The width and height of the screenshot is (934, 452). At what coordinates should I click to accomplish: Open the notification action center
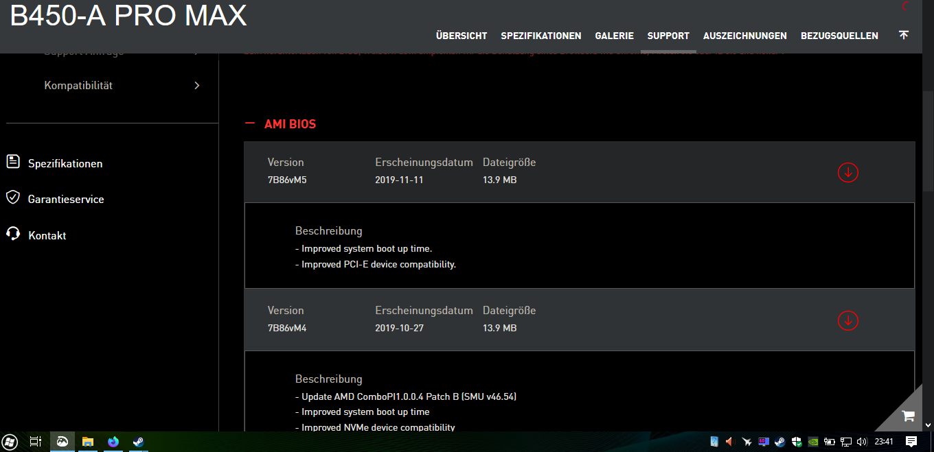[911, 441]
